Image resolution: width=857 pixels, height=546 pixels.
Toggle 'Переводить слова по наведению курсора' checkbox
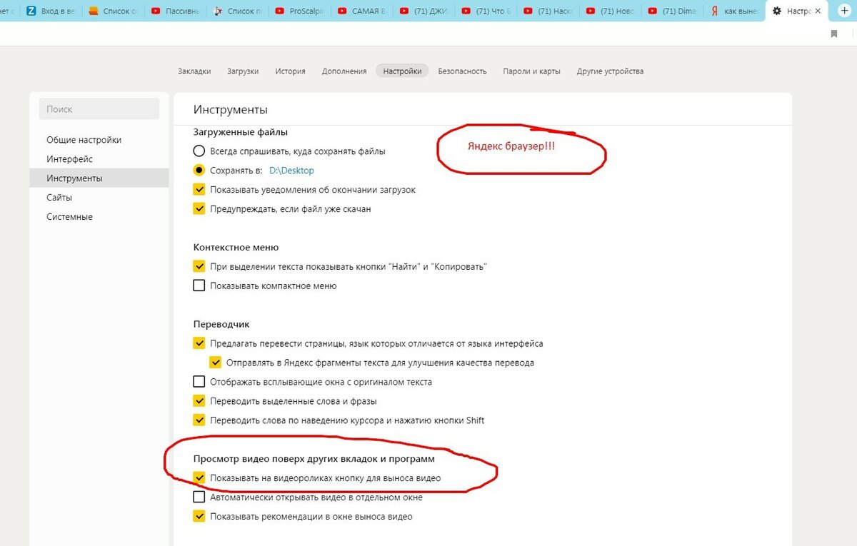point(199,420)
